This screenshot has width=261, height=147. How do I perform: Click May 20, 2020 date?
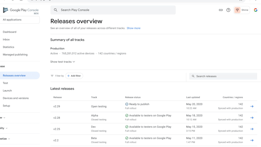pyautogui.click(x=194, y=104)
